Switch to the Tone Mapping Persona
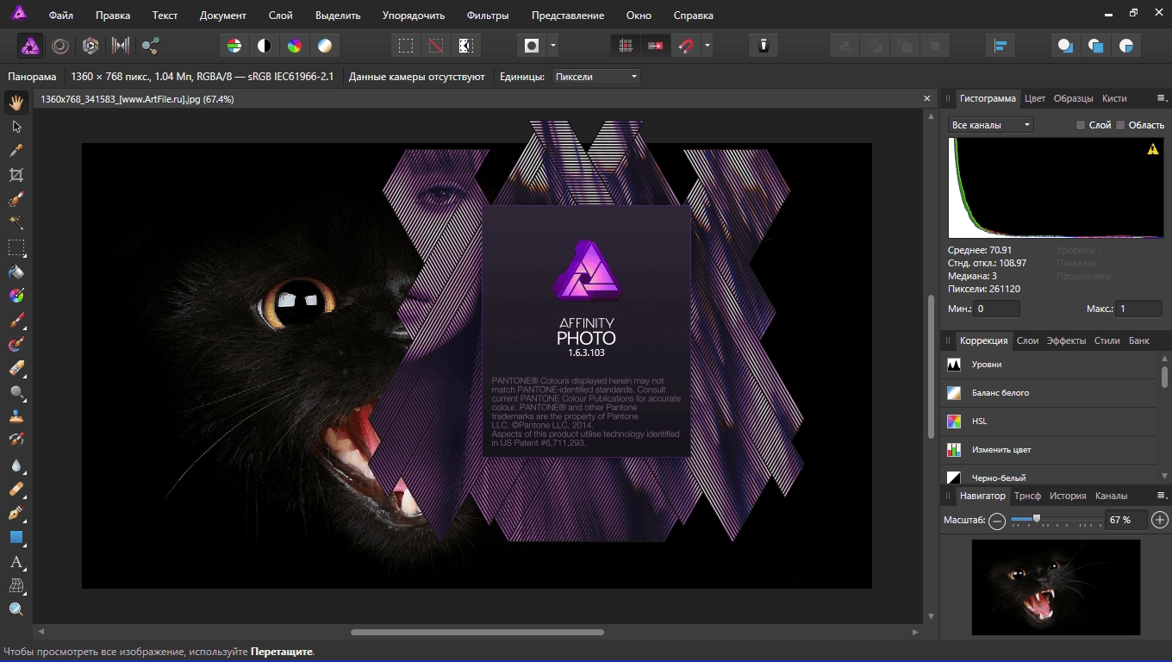The image size is (1172, 662). coord(121,46)
